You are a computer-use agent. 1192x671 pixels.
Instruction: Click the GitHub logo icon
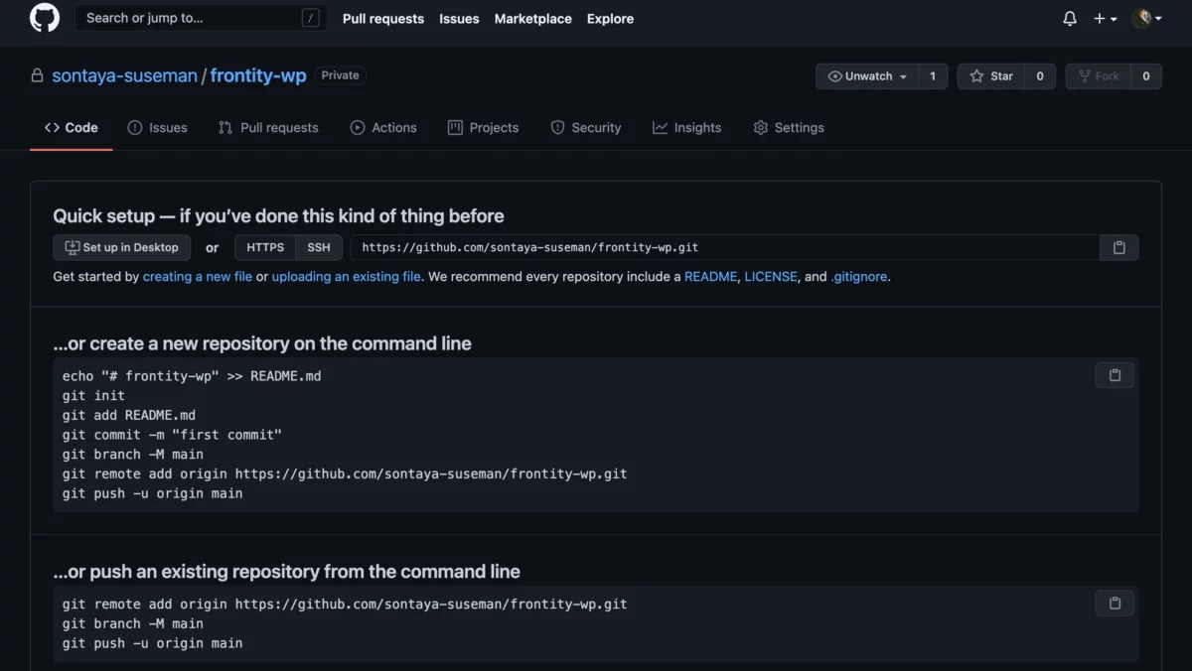point(45,18)
